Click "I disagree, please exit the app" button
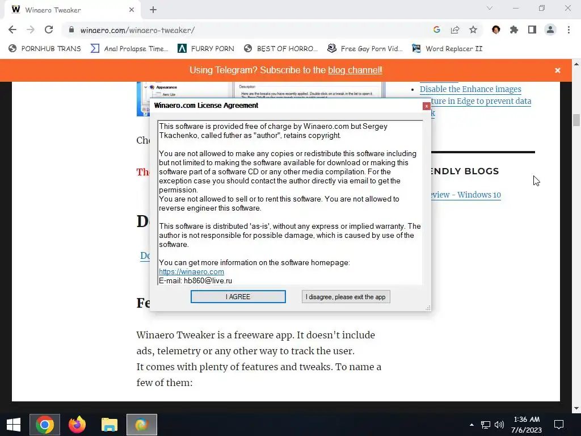Viewport: 581px width, 436px height. tap(346, 296)
